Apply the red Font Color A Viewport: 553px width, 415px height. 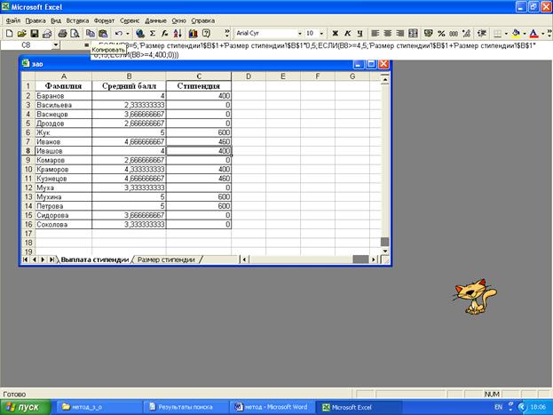pyautogui.click(x=534, y=34)
